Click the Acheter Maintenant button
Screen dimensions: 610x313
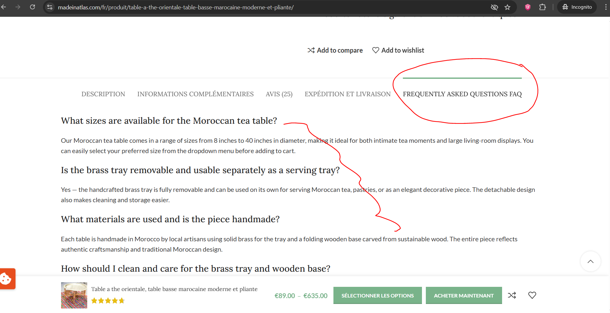coord(463,296)
